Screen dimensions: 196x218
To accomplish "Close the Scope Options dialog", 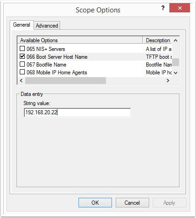I will pos(179,8).
